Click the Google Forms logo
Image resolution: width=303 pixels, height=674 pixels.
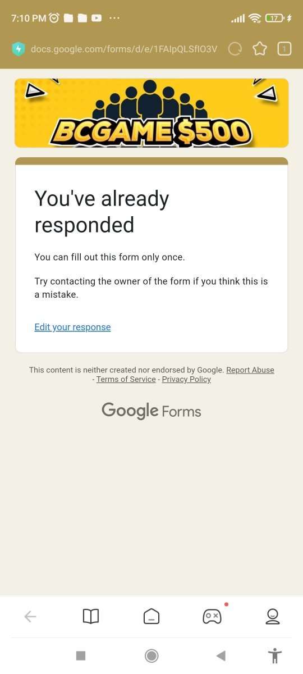pos(151,411)
